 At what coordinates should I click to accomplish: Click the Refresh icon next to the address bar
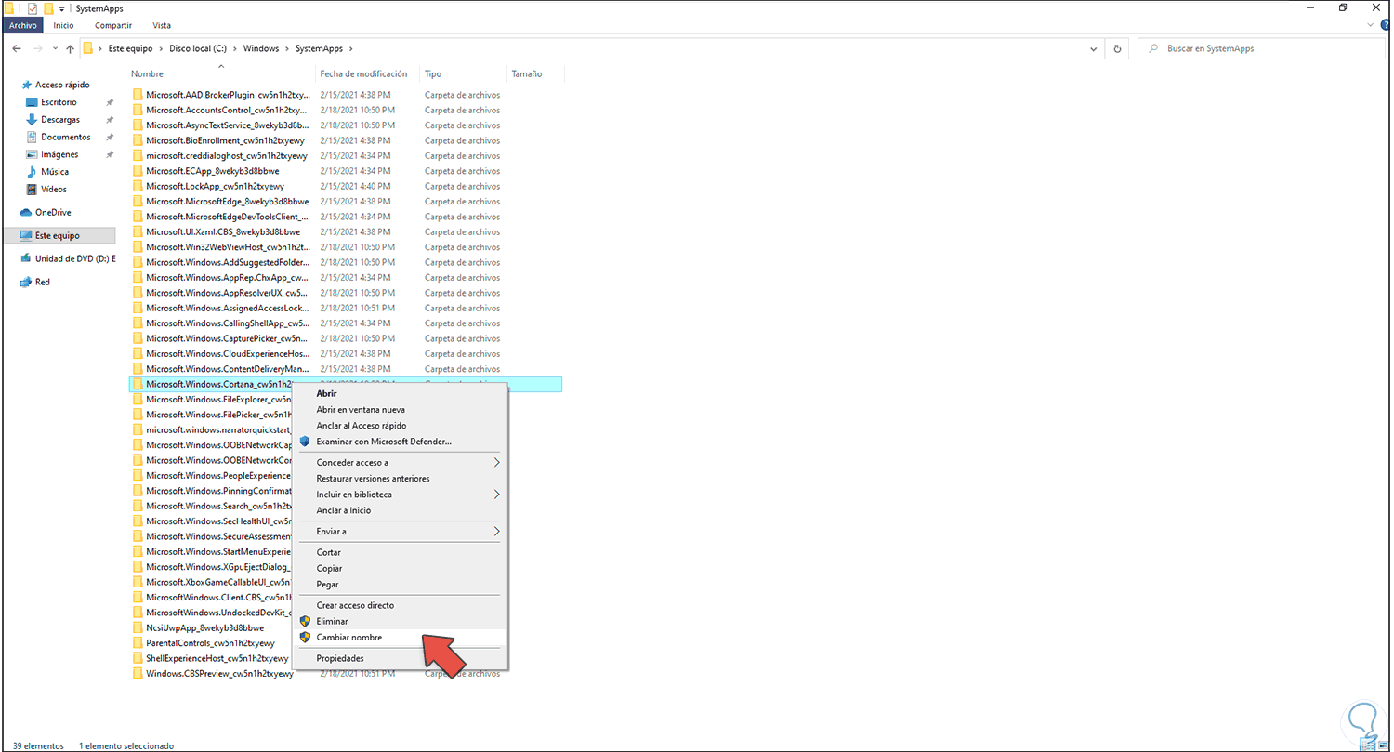pyautogui.click(x=1118, y=48)
